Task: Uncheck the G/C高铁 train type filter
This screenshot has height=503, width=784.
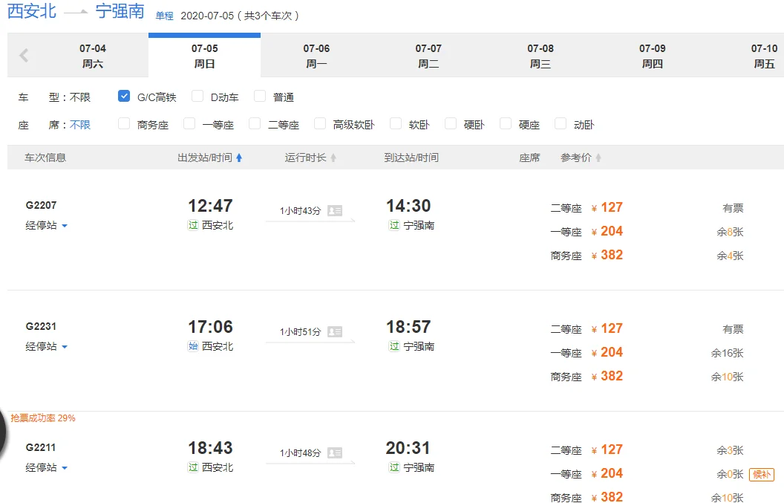Action: click(123, 96)
